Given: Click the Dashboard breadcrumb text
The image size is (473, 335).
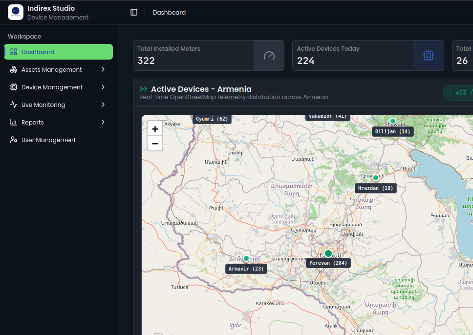Looking at the screenshot, I should [x=169, y=12].
